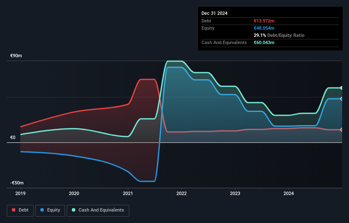Click the blue Equity endpoint marker
The image size is (349, 223).
pos(342,99)
